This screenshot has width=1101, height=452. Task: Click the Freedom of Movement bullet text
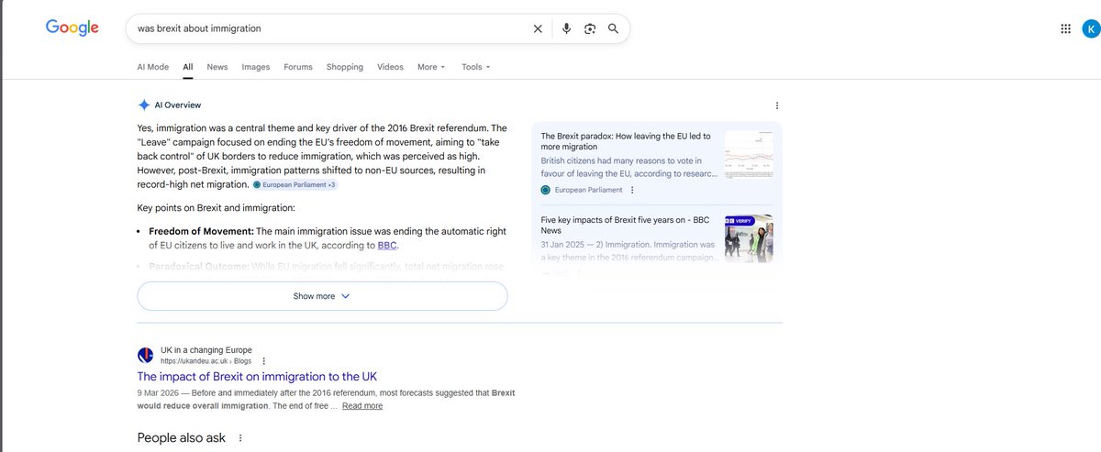pos(328,238)
